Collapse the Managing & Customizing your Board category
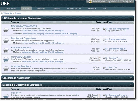138x101 pixels. pos(131,85)
